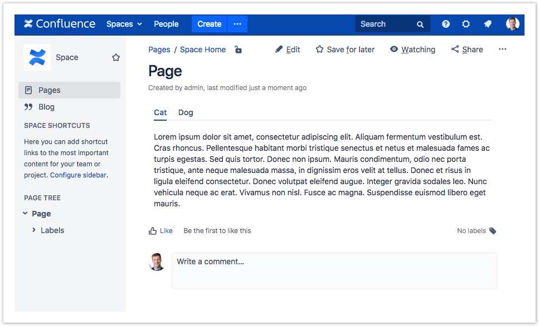Collapse the Page item in the page tree
This screenshot has height=326, width=539.
25,213
